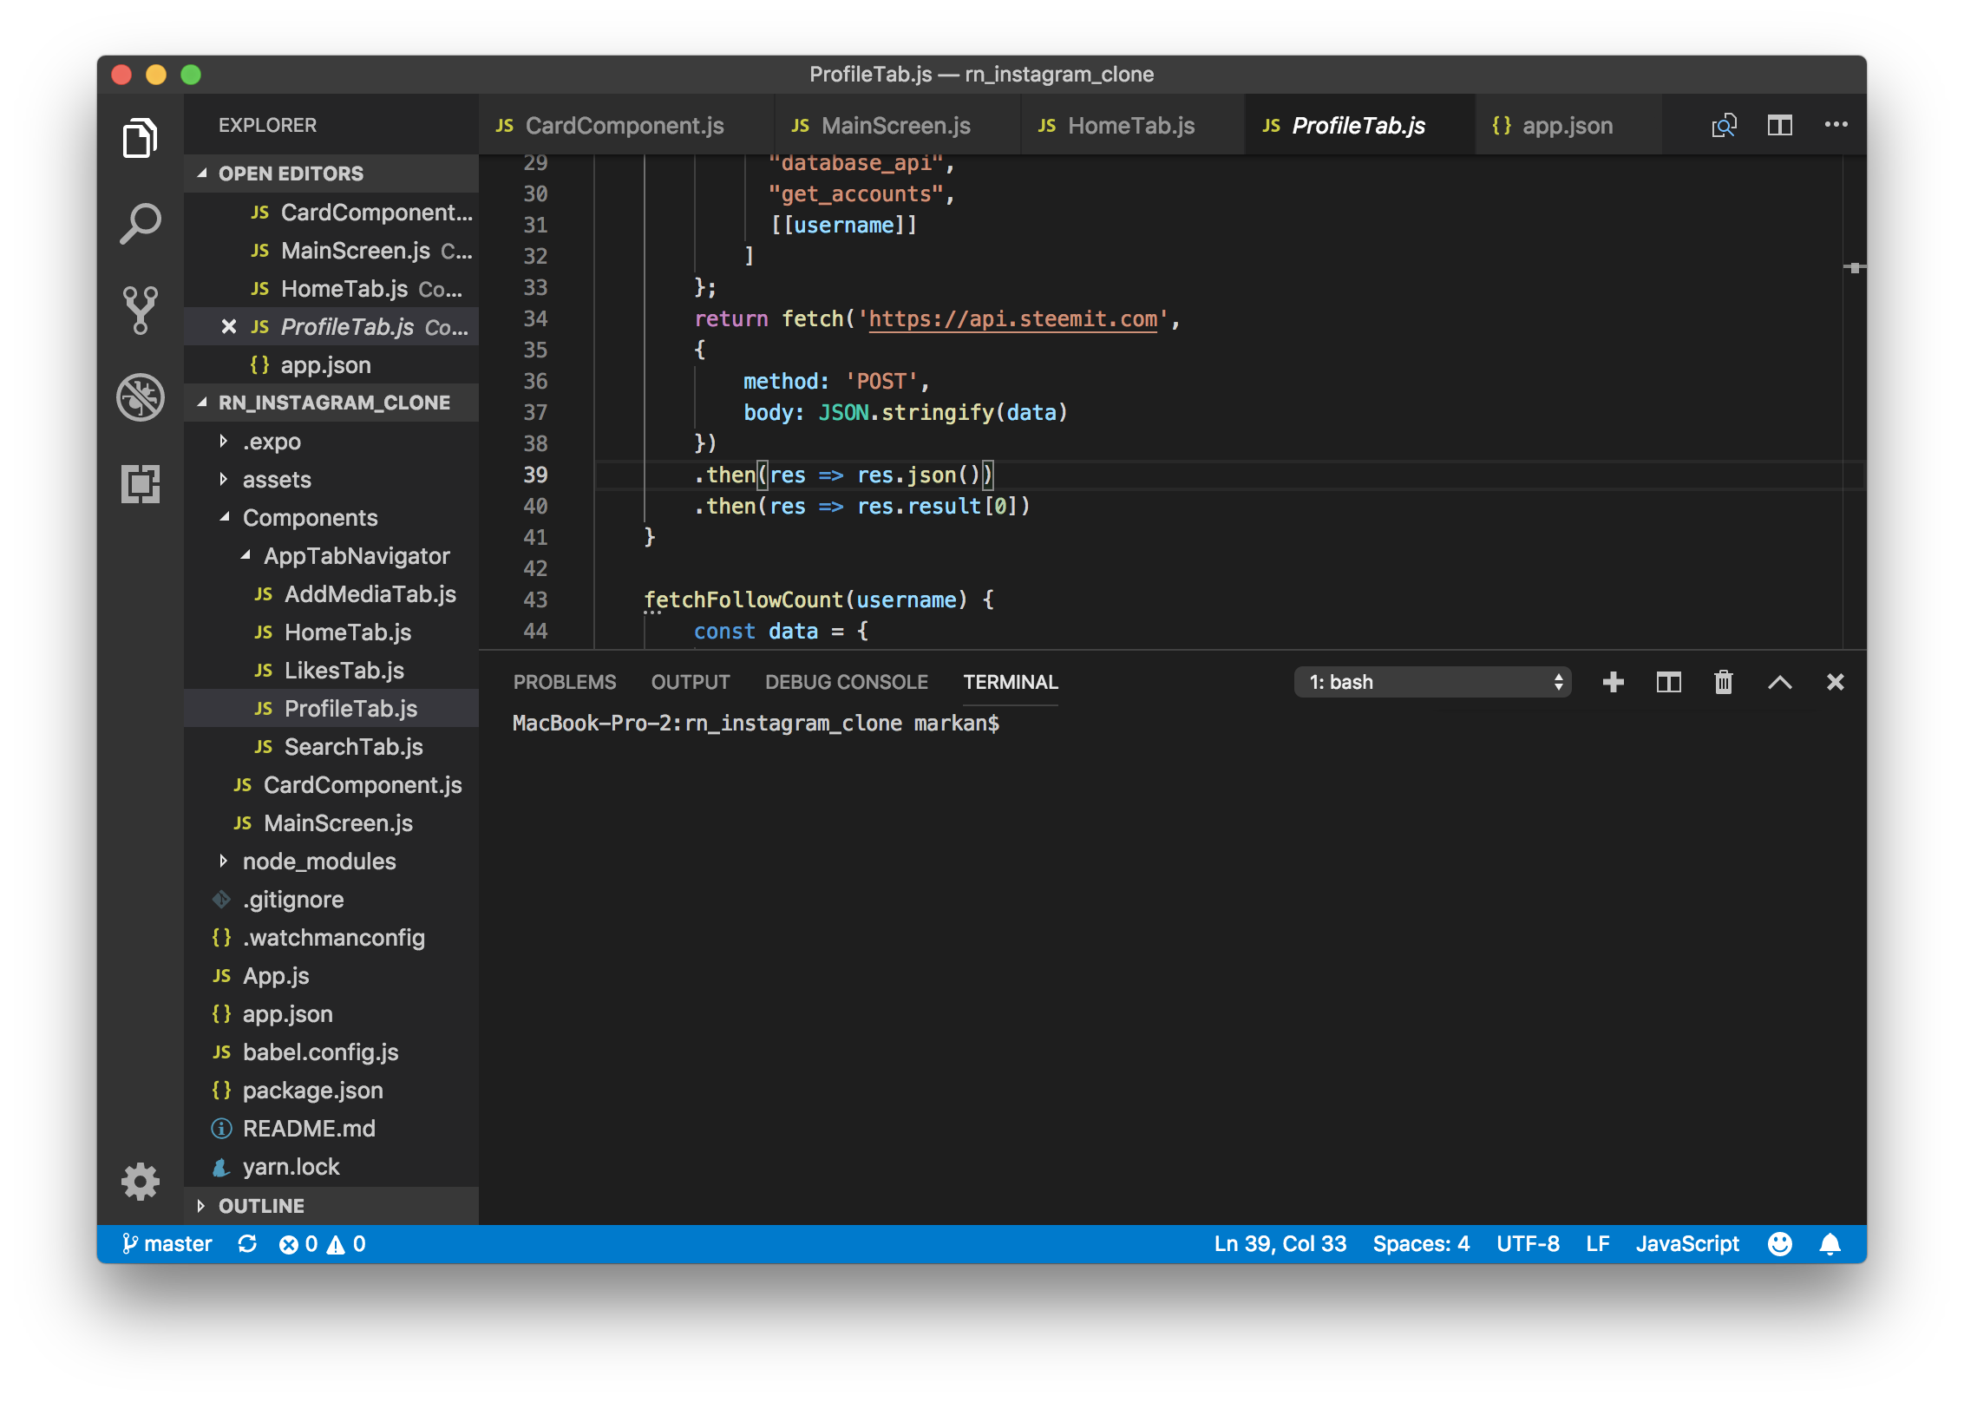Click the Manage gear icon
1964x1402 pixels.
click(140, 1182)
